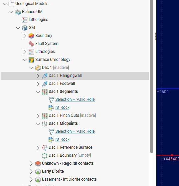Expand the Boundary tree node
This screenshot has width=179, height=186.
(x=25, y=36)
